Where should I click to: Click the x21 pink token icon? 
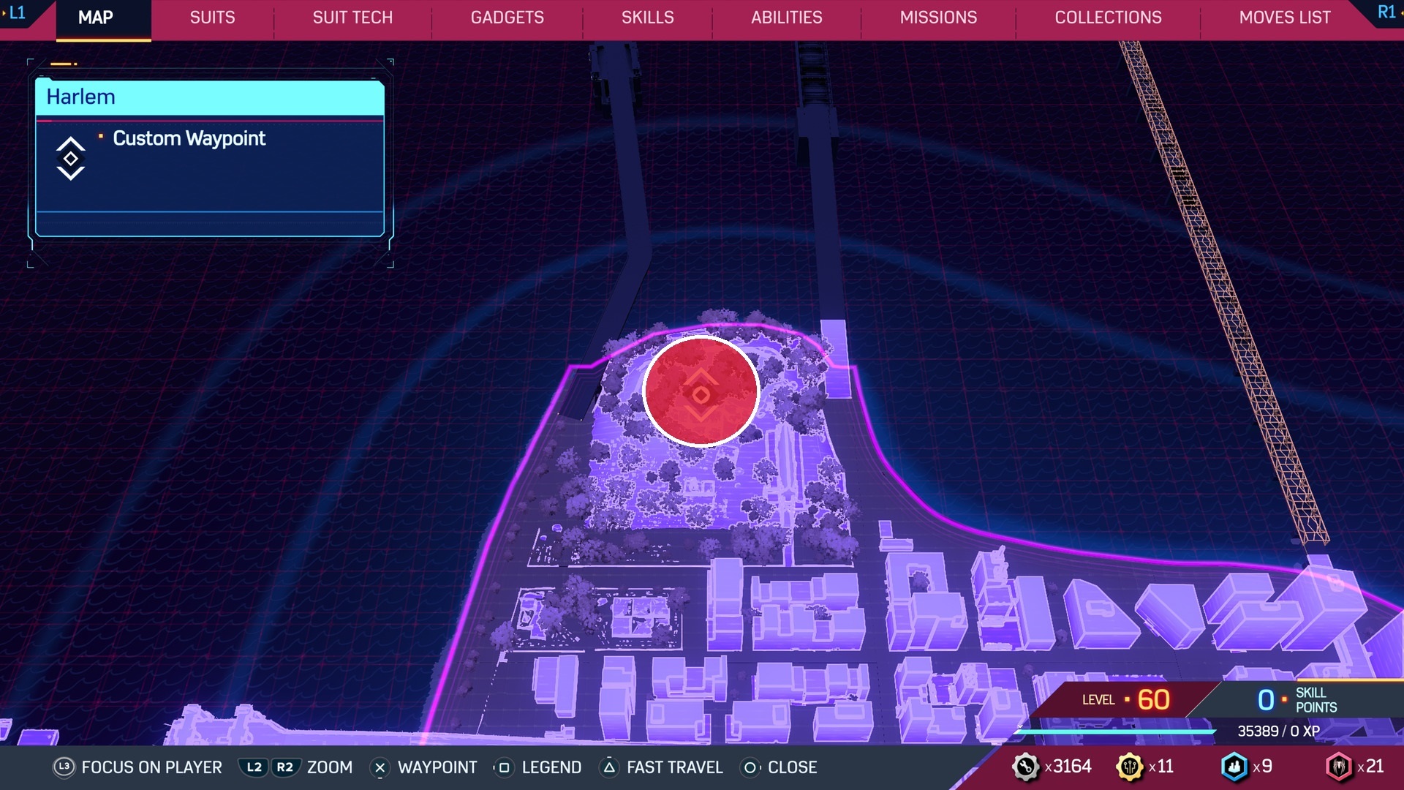tap(1339, 767)
